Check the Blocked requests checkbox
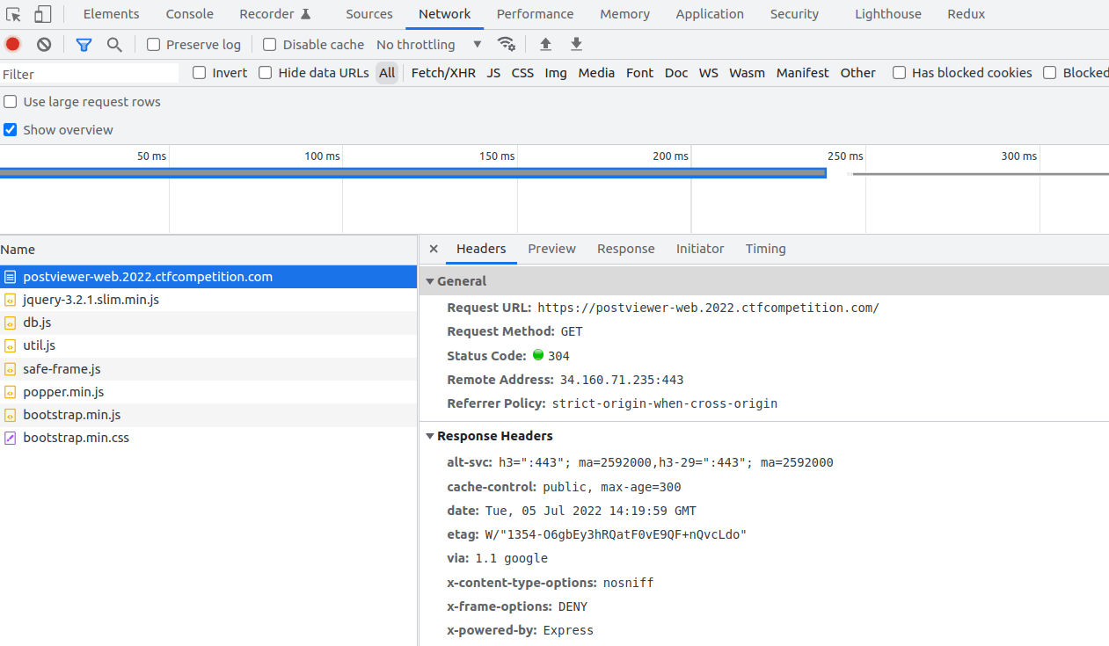 coord(1049,73)
